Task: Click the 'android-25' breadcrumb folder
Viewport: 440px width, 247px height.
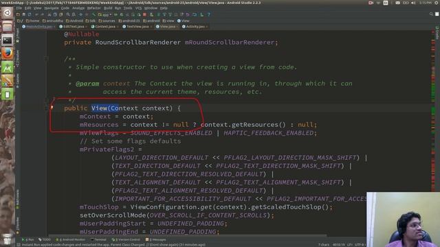Action: [x=129, y=21]
